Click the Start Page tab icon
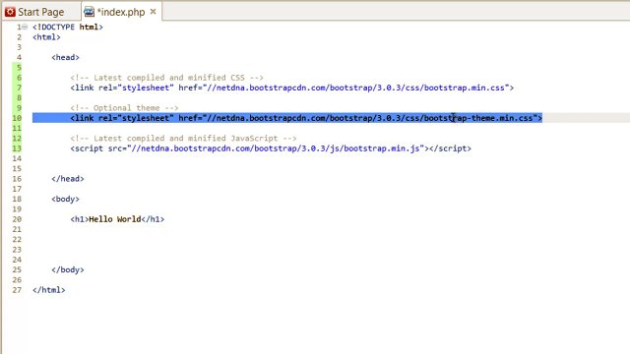The width and height of the screenshot is (630, 354). tap(11, 12)
